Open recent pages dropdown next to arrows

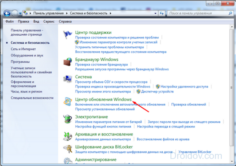pyautogui.click(x=20, y=14)
